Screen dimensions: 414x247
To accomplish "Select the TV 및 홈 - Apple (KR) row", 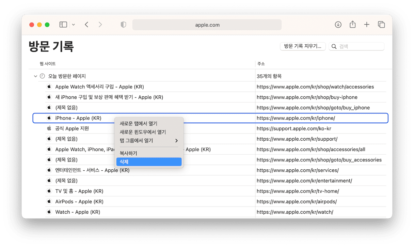I will pos(216,191).
